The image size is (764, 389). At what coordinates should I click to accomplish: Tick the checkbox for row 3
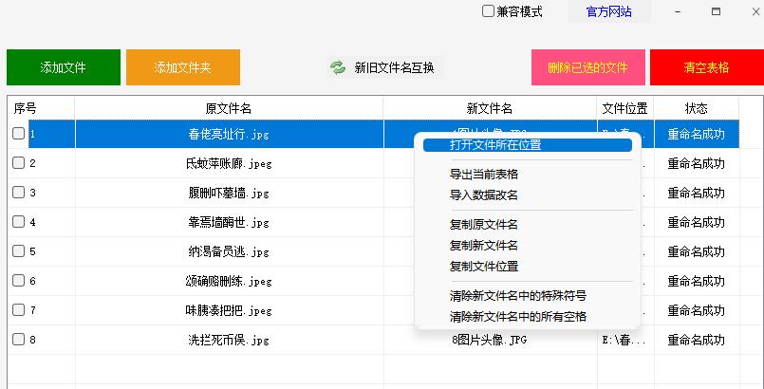pos(19,193)
